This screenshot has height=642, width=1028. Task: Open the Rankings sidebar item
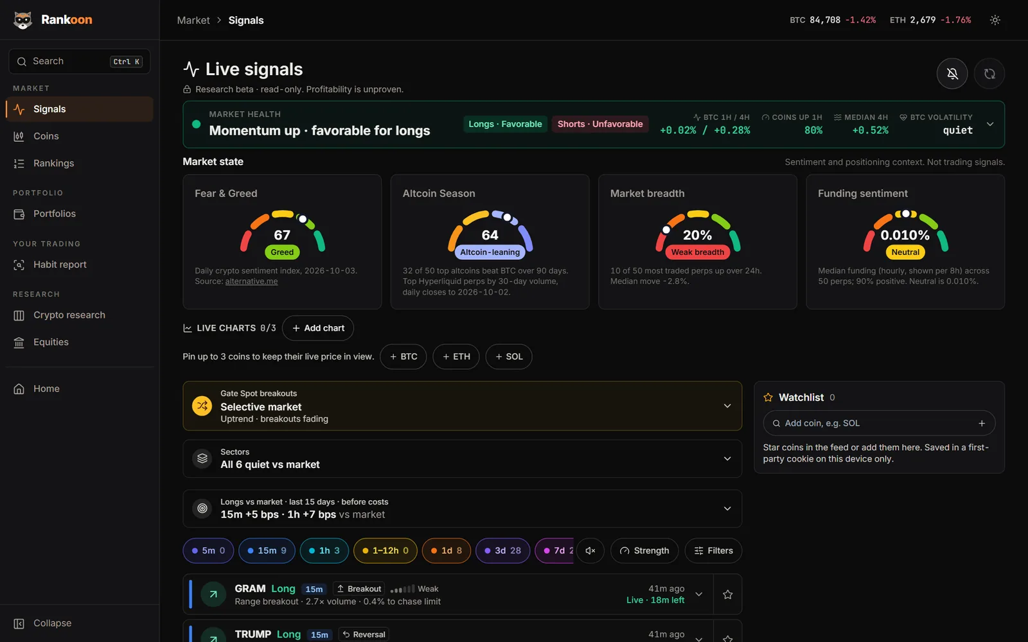(80, 163)
